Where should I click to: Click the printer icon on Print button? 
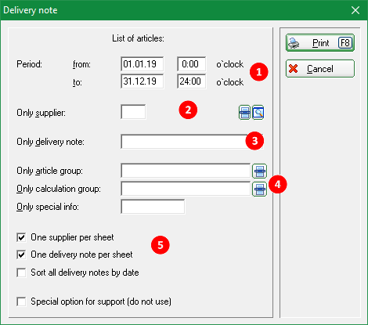coord(294,43)
